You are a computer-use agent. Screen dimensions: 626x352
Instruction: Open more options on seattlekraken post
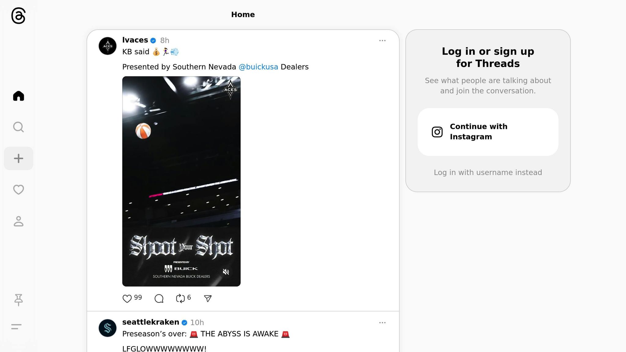click(382, 323)
